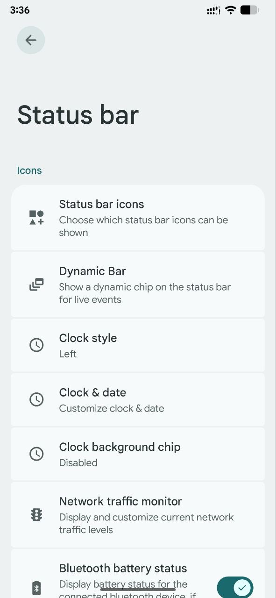Click the Status bar icons shapes icon
The height and width of the screenshot is (598, 276).
click(36, 218)
